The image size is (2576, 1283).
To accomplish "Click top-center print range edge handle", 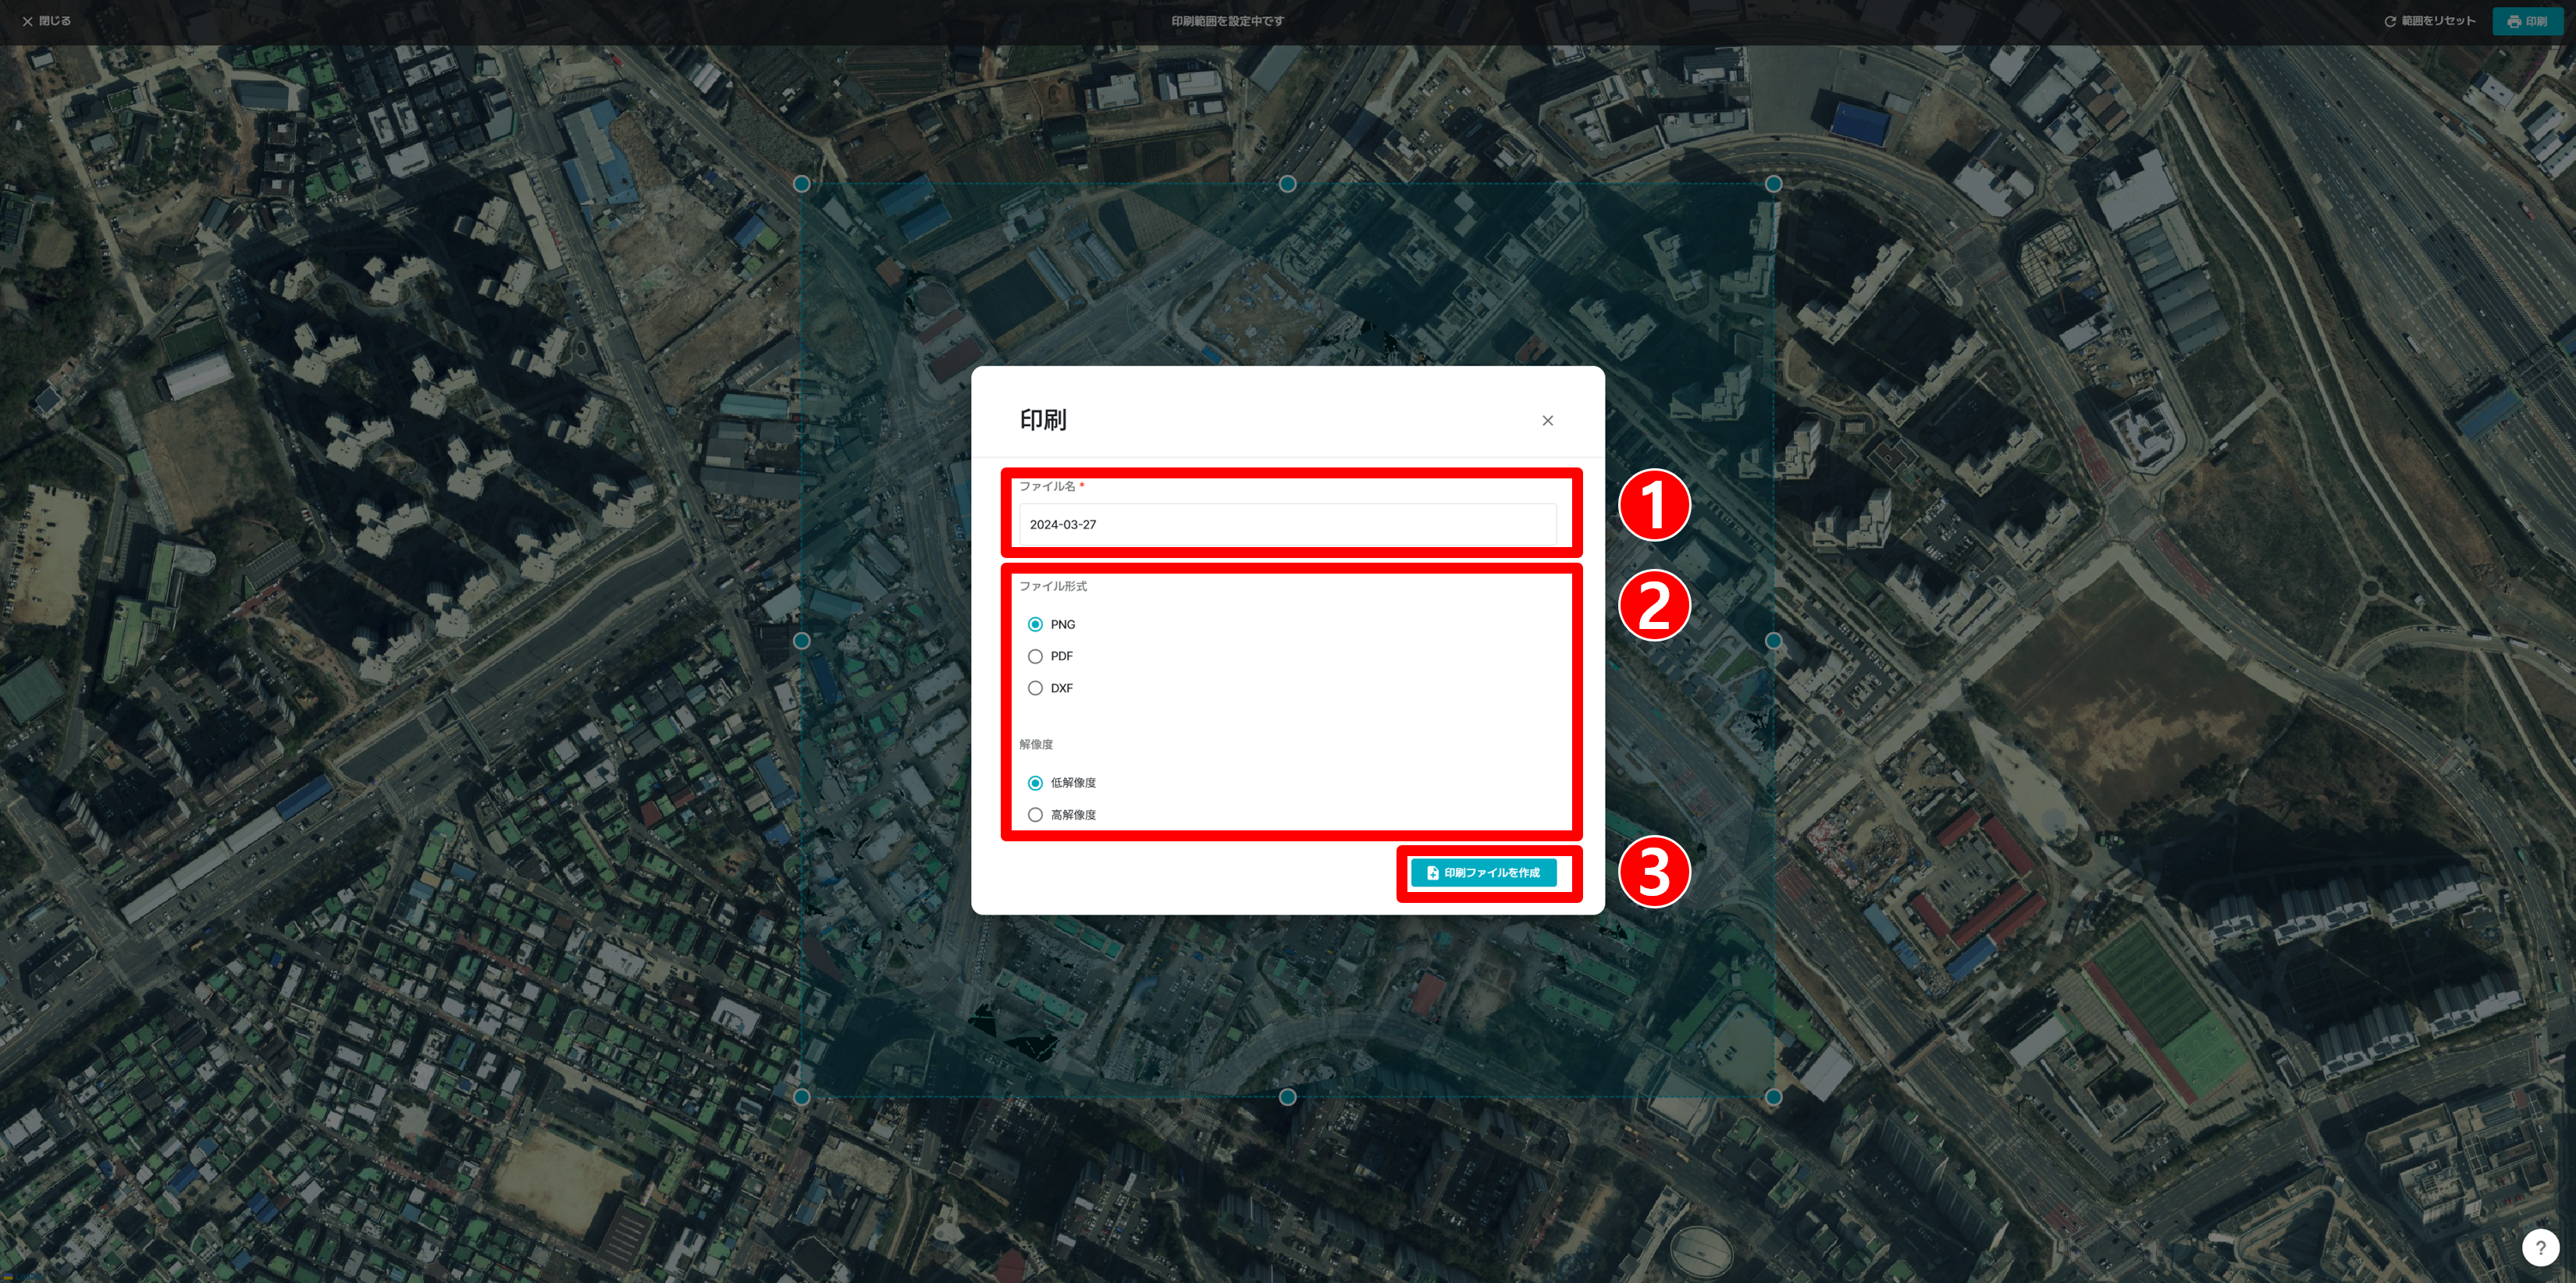I will [1288, 184].
